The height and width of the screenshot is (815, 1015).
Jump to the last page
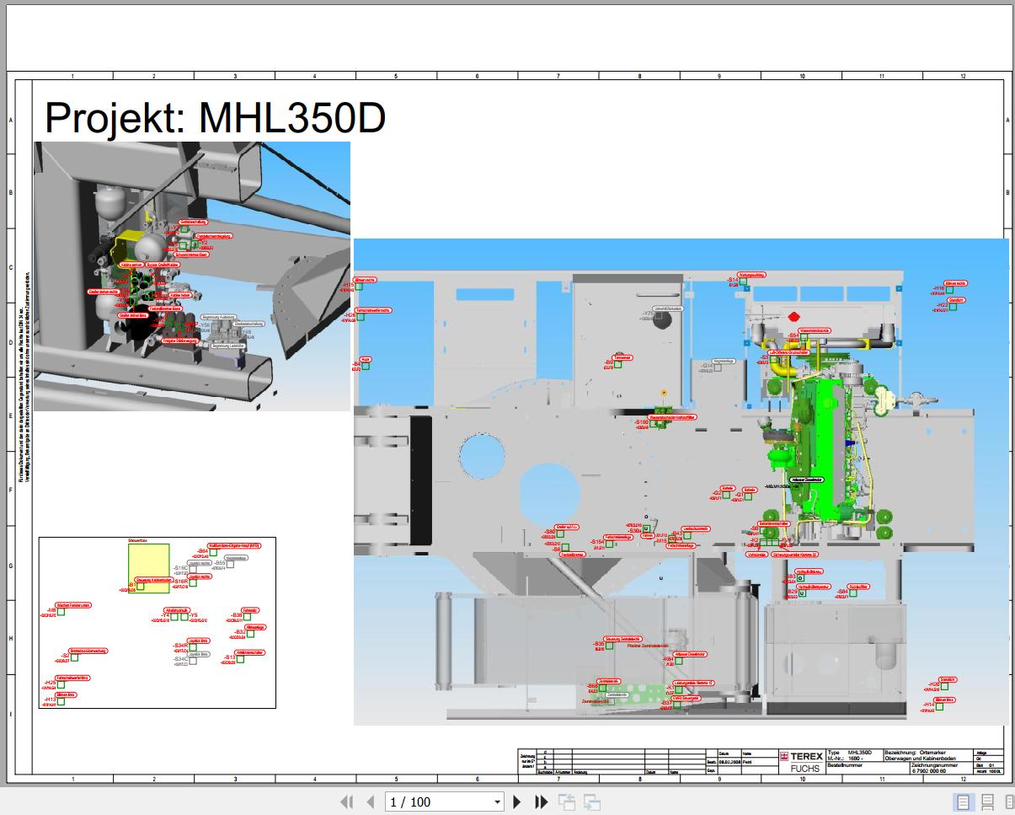(x=542, y=802)
